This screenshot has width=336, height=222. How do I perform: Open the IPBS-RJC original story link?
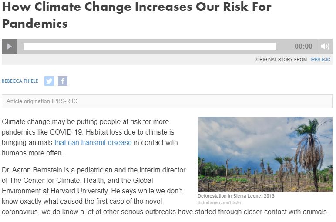click(320, 59)
